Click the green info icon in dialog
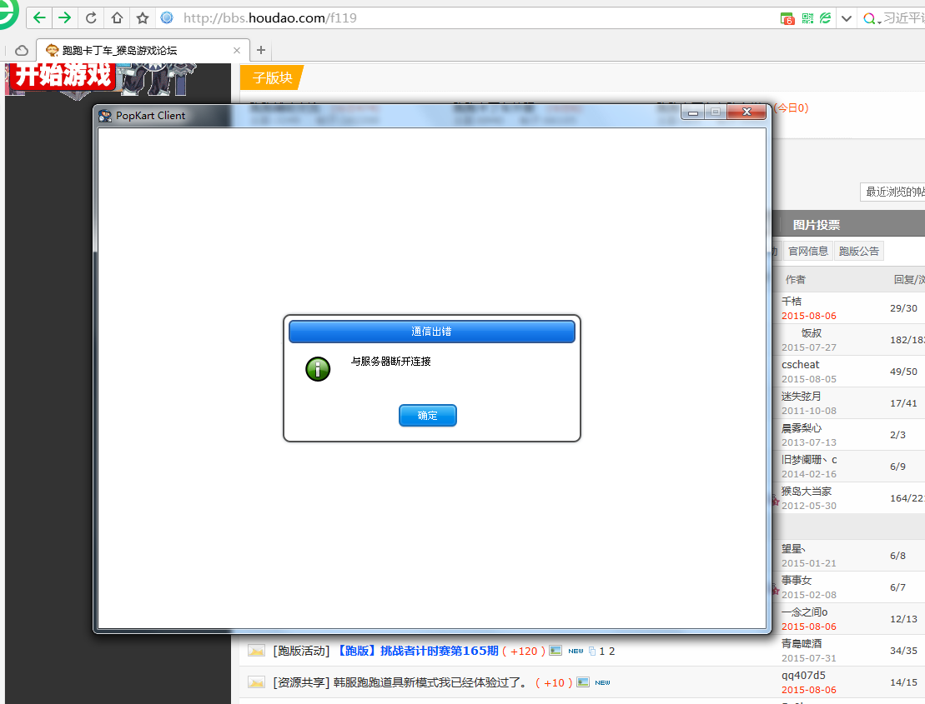The height and width of the screenshot is (704, 925). point(318,369)
